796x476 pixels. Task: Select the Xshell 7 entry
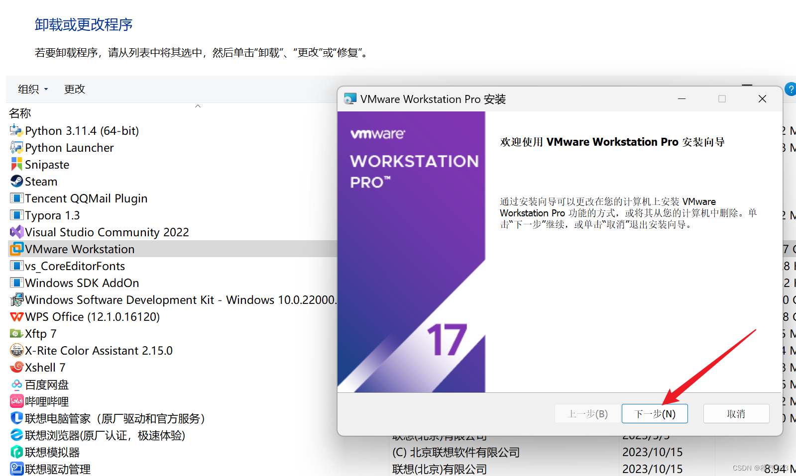click(x=45, y=368)
